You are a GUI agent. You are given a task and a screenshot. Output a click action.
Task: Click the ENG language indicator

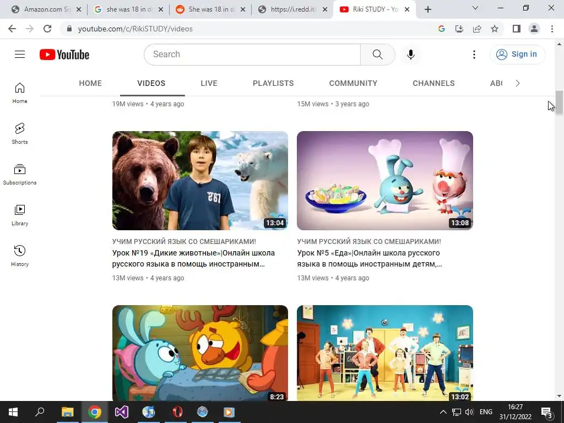click(486, 412)
